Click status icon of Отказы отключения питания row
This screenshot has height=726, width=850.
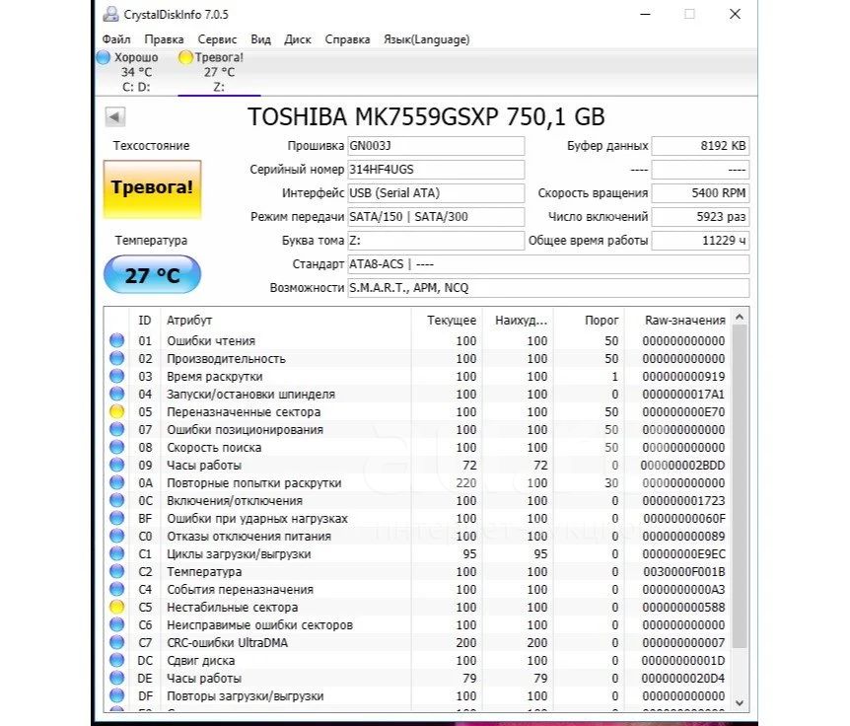[117, 536]
